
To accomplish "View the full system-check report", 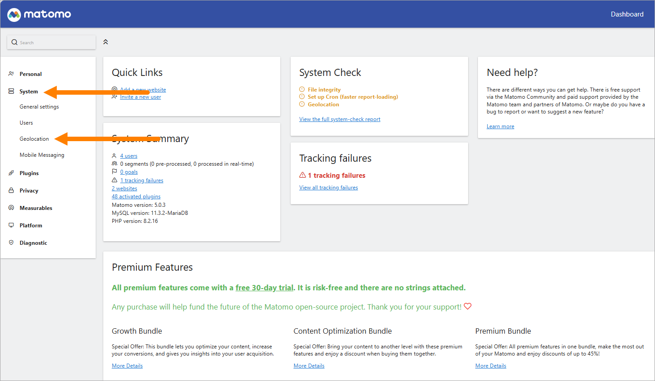I will click(340, 119).
